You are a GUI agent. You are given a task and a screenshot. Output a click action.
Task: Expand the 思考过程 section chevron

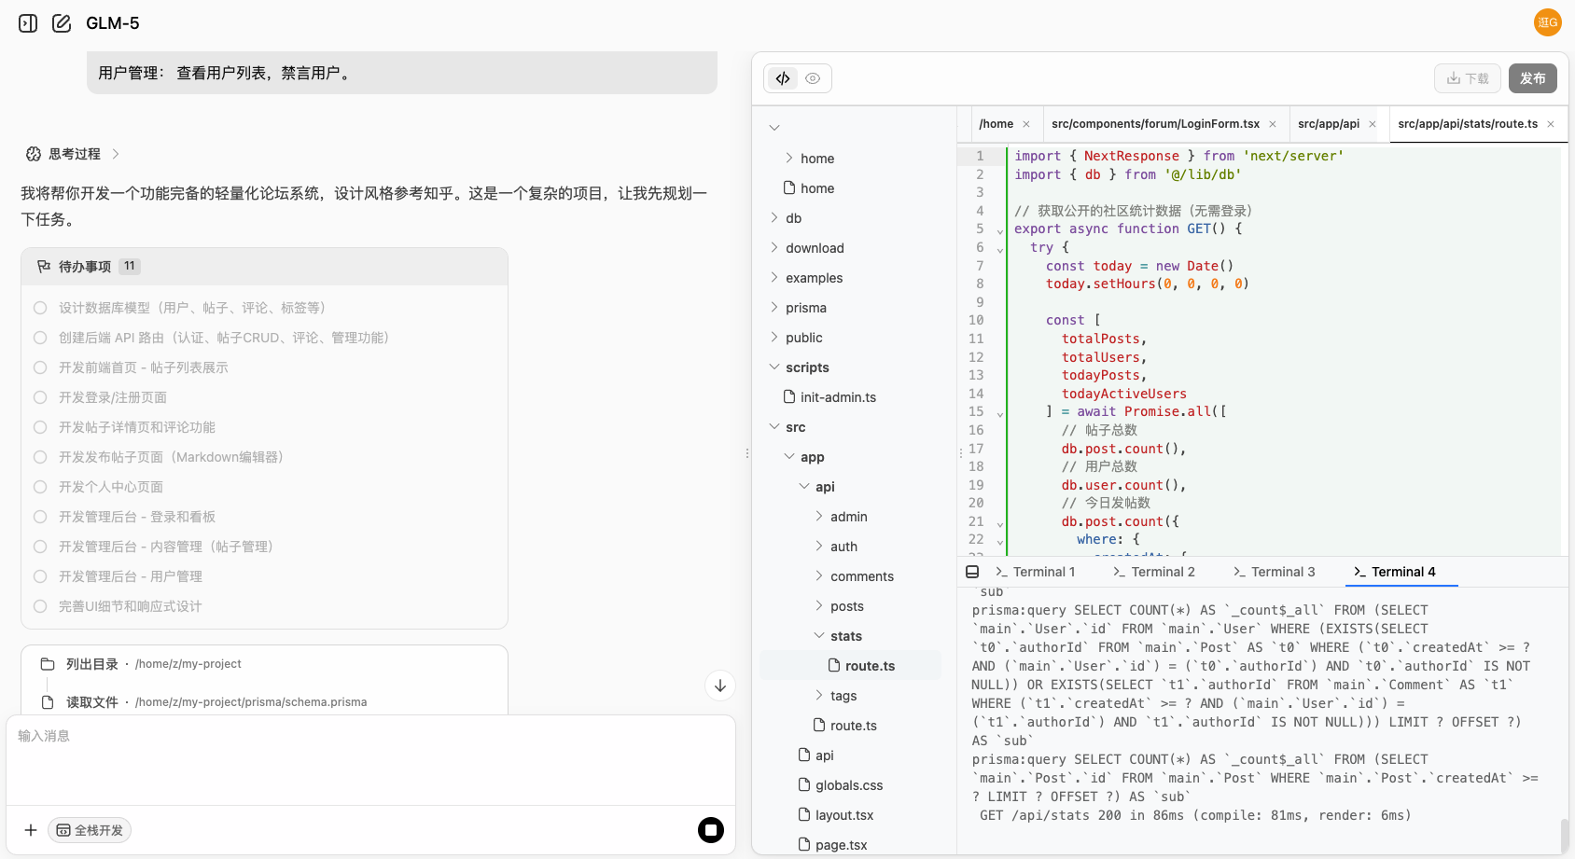point(115,154)
